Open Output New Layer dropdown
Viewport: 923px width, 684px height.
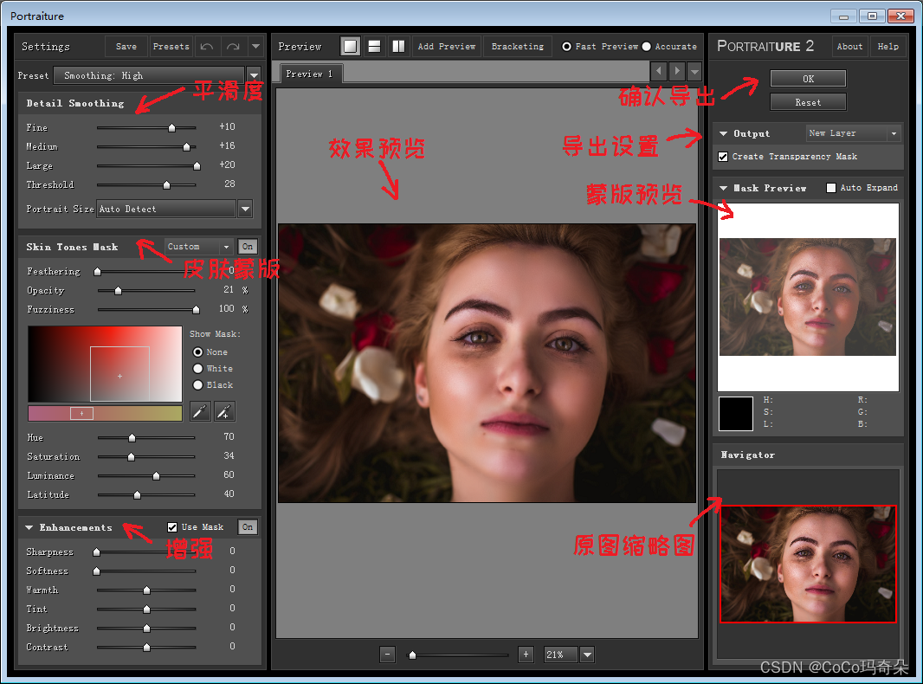pyautogui.click(x=853, y=133)
